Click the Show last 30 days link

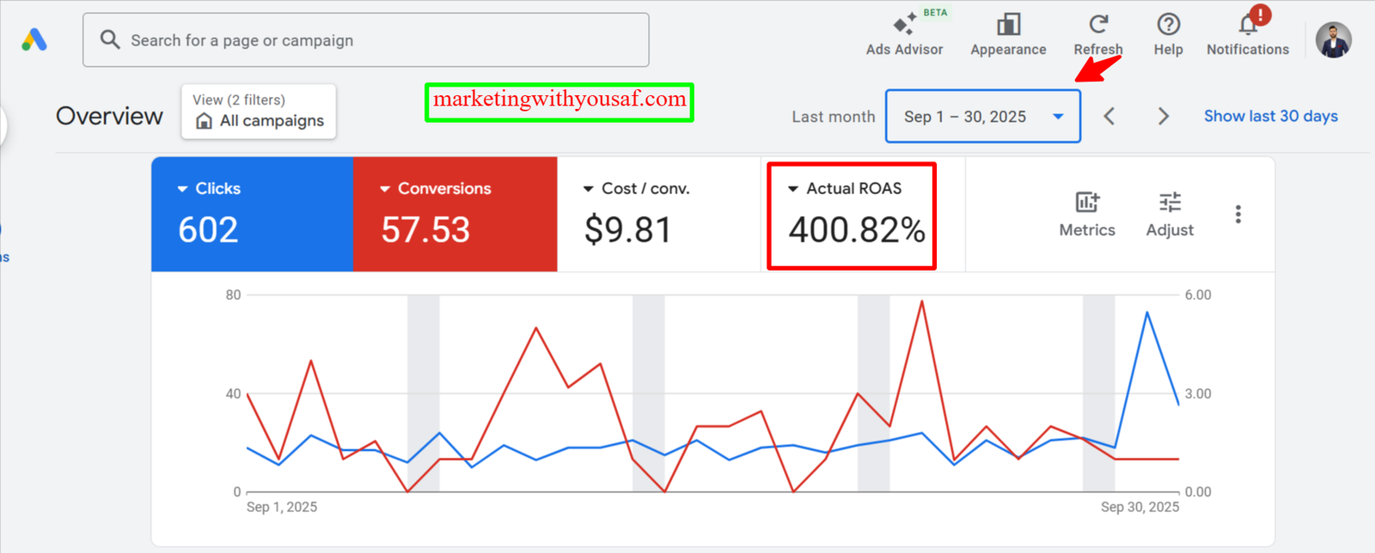pos(1270,116)
